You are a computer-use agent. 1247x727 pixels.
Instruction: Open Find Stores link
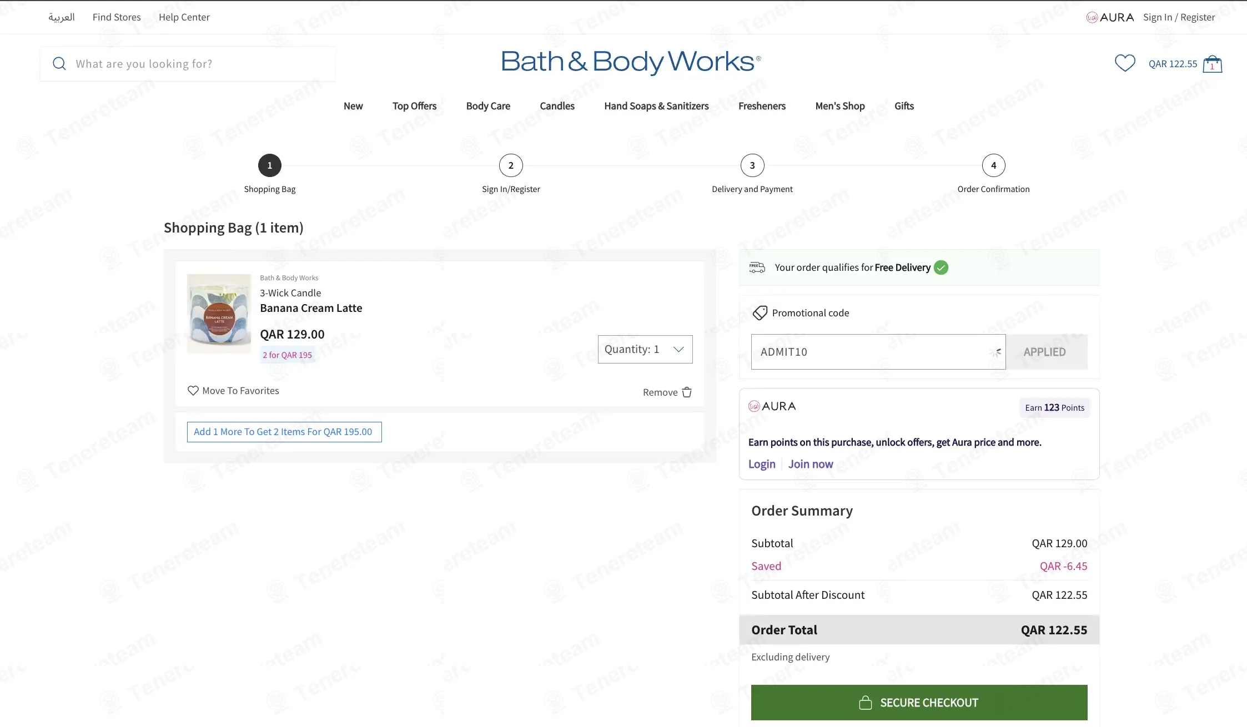point(117,17)
